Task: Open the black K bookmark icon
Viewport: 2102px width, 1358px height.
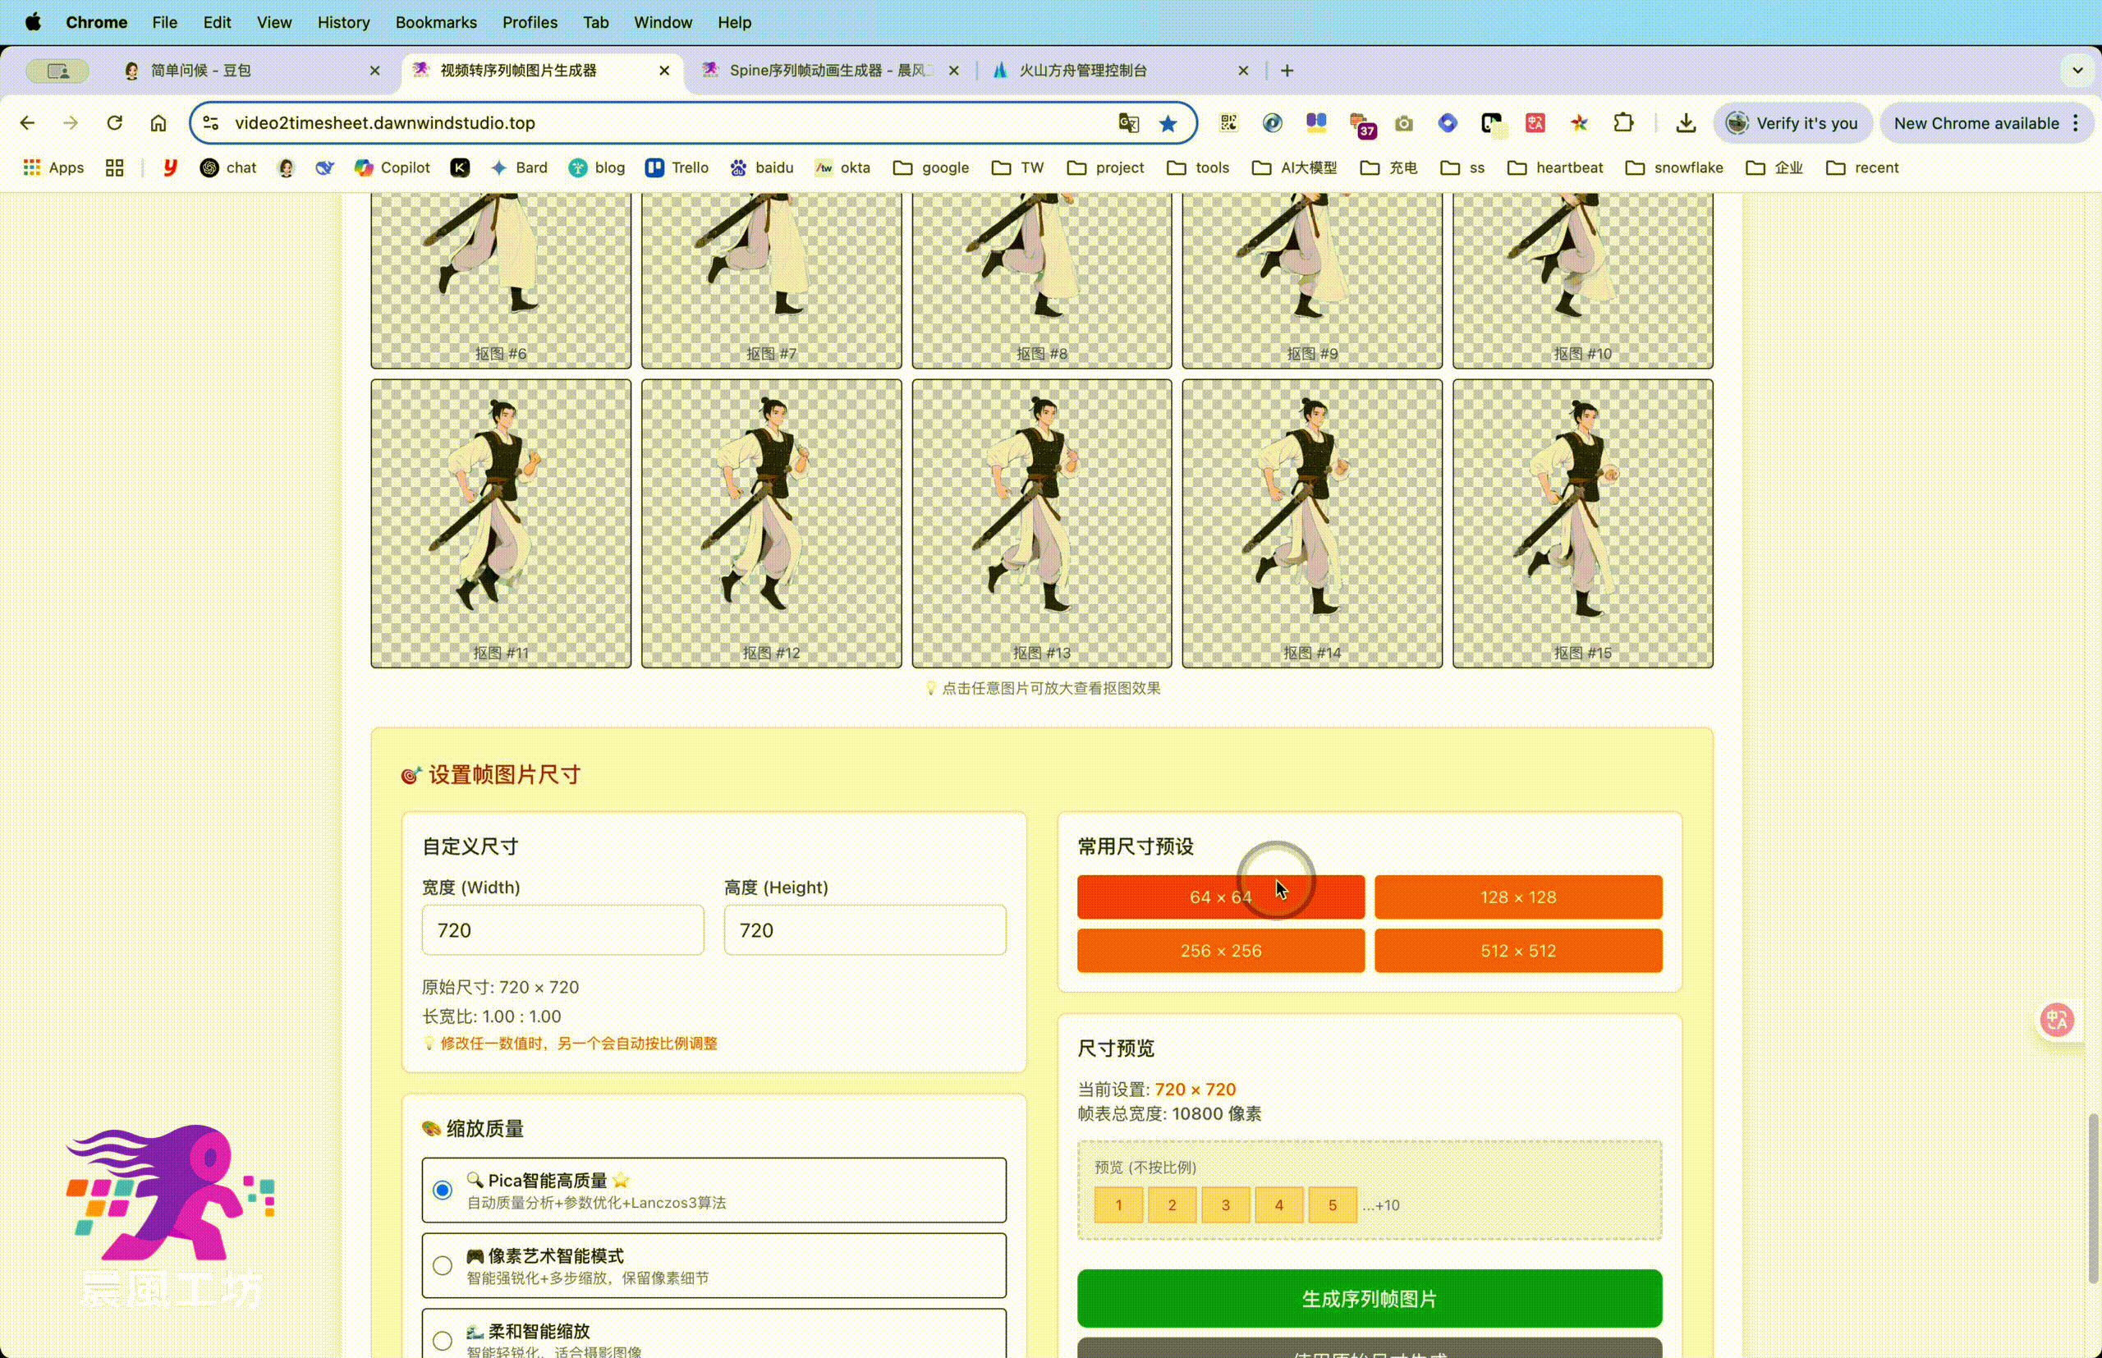Action: click(x=461, y=167)
